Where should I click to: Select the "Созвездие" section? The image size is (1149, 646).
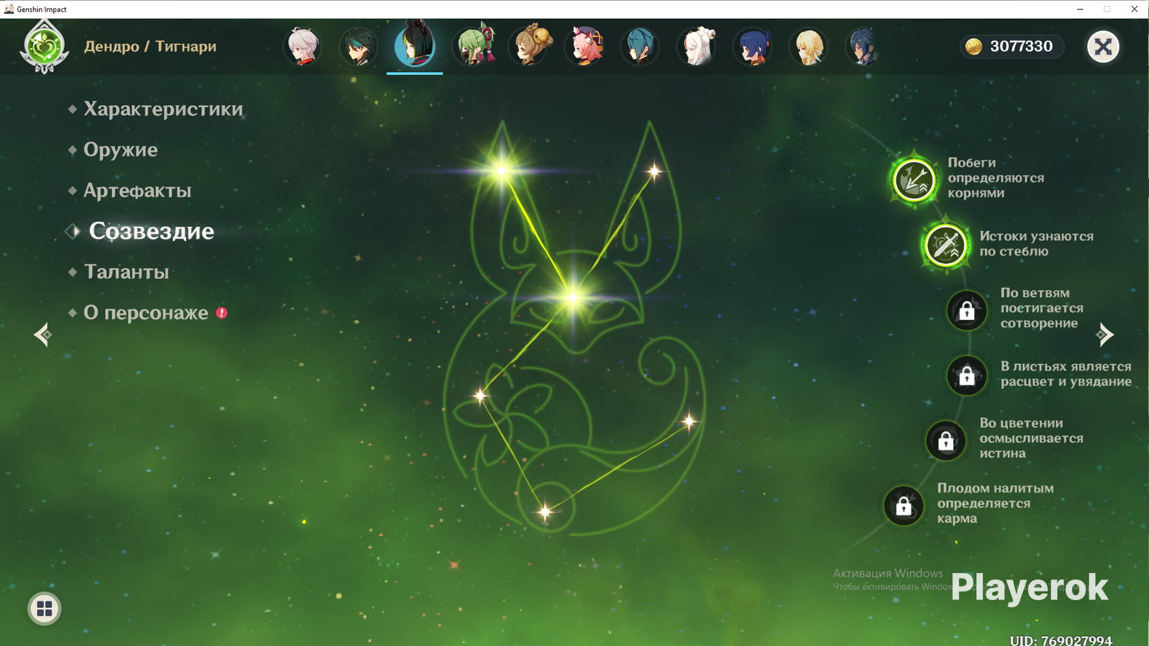point(151,231)
